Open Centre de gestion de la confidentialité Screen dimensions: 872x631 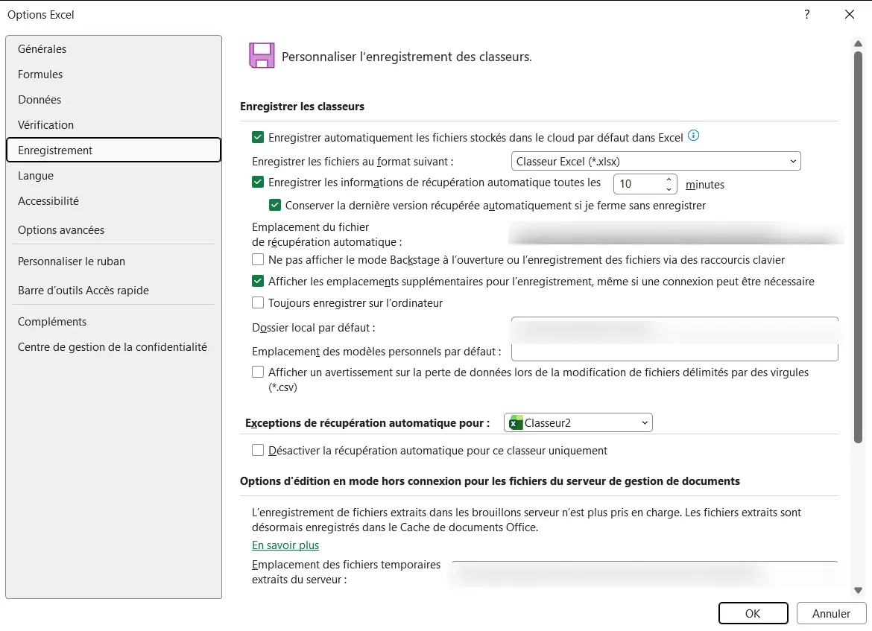[x=113, y=347]
